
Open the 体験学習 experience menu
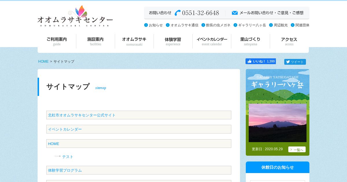tap(173, 41)
